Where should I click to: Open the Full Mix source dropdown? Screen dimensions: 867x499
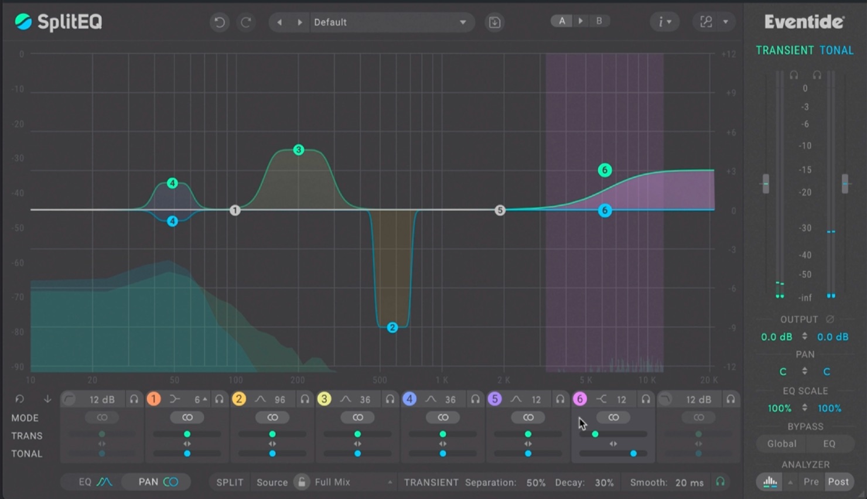click(x=354, y=482)
